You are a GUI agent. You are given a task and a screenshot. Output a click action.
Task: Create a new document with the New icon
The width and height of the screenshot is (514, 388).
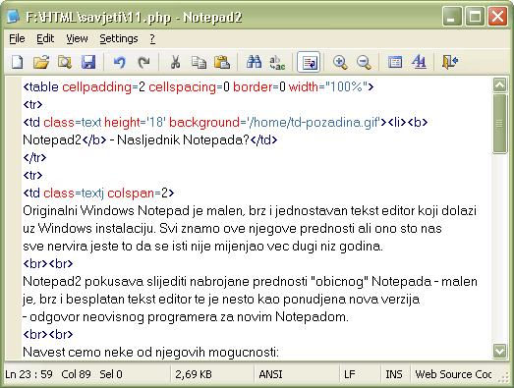(x=17, y=62)
